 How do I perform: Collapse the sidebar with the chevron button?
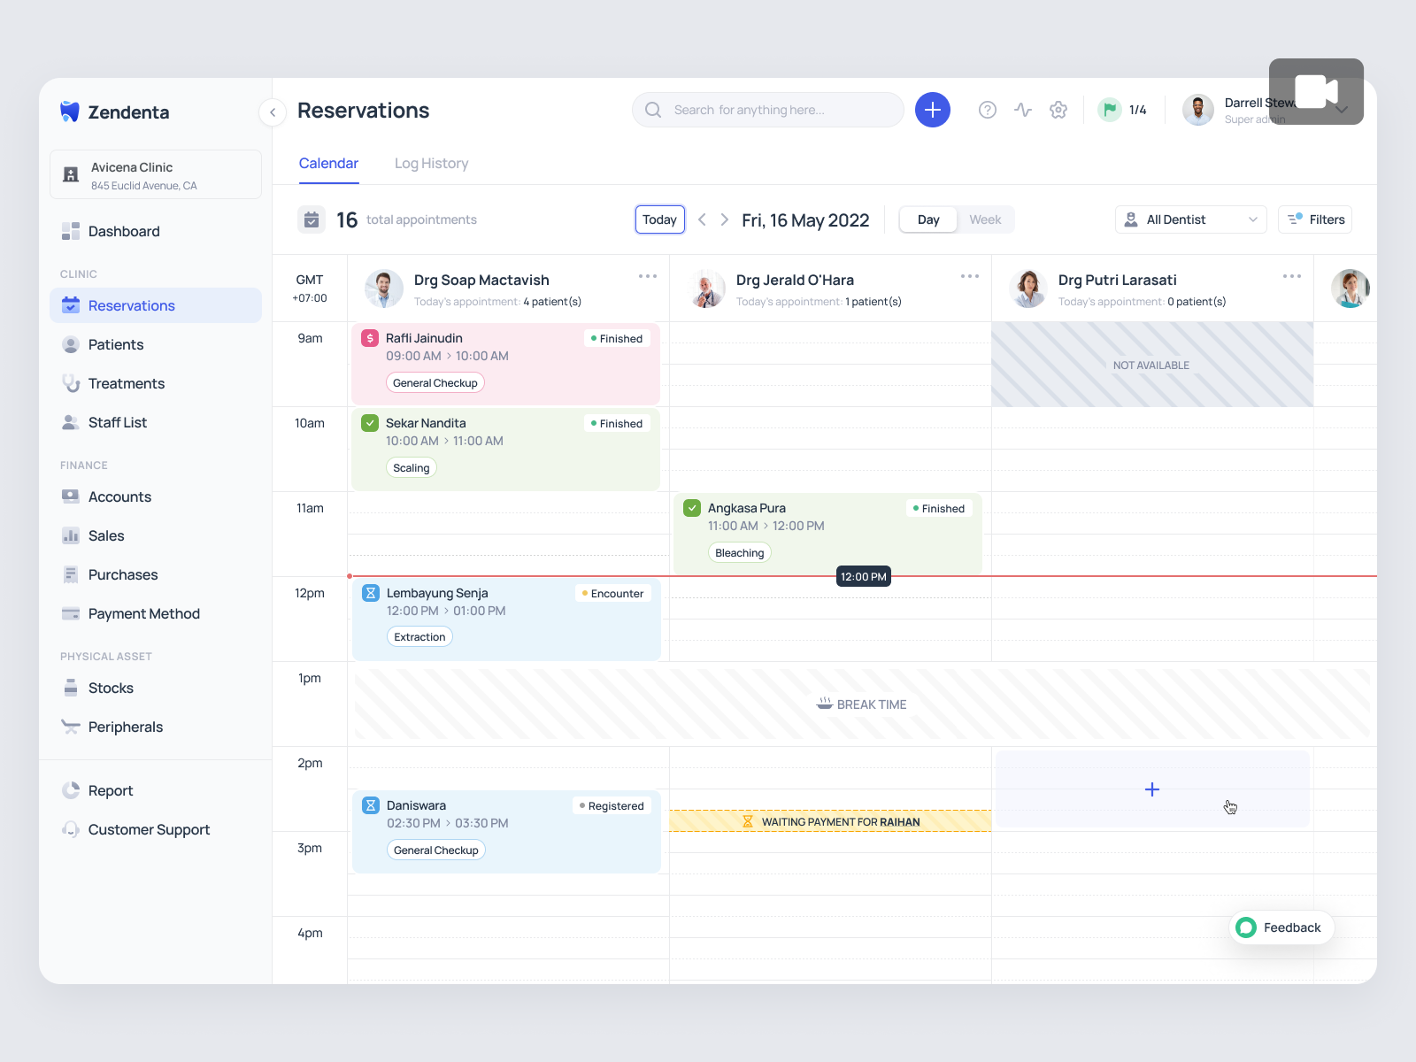[272, 112]
